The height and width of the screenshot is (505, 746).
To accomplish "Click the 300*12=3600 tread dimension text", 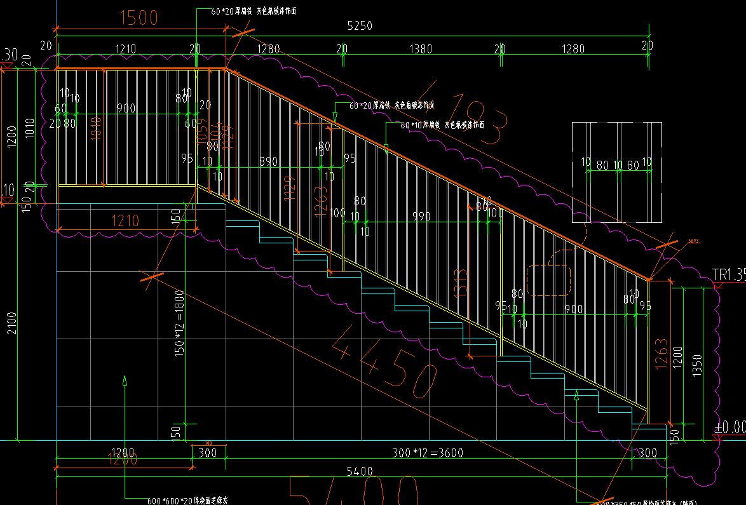I will click(428, 453).
